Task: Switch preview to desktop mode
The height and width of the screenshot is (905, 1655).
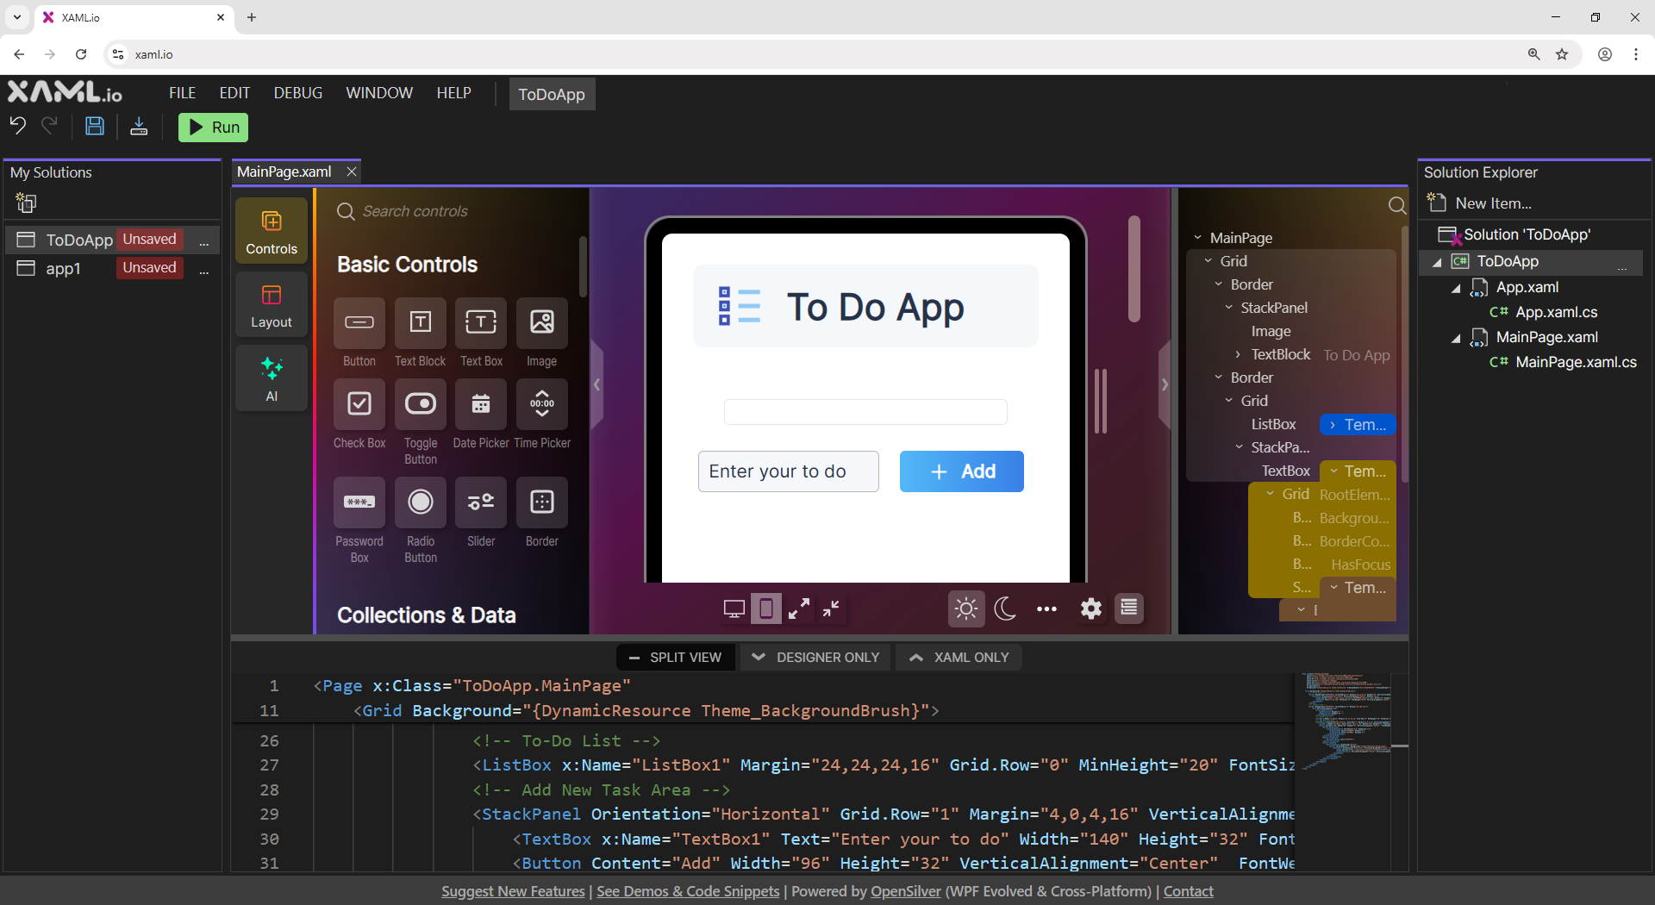Action: click(x=734, y=609)
